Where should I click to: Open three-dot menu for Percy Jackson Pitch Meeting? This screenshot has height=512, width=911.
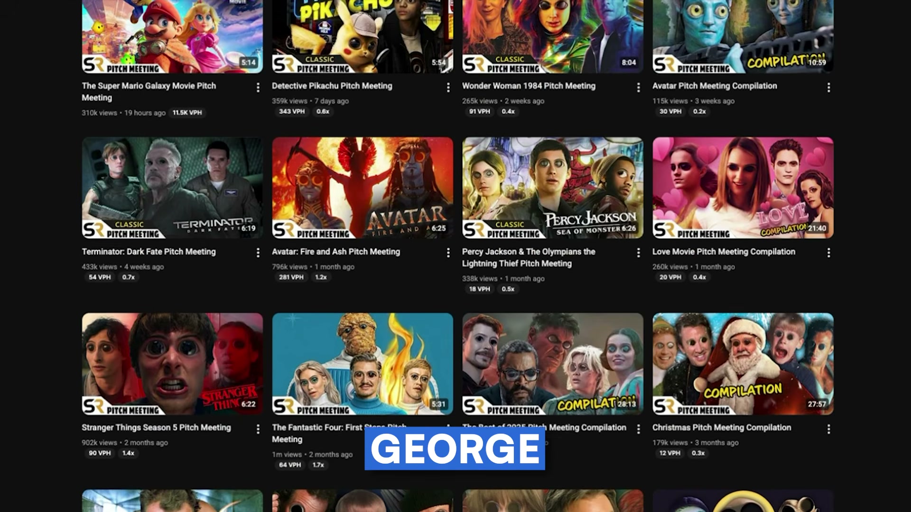pyautogui.click(x=638, y=253)
